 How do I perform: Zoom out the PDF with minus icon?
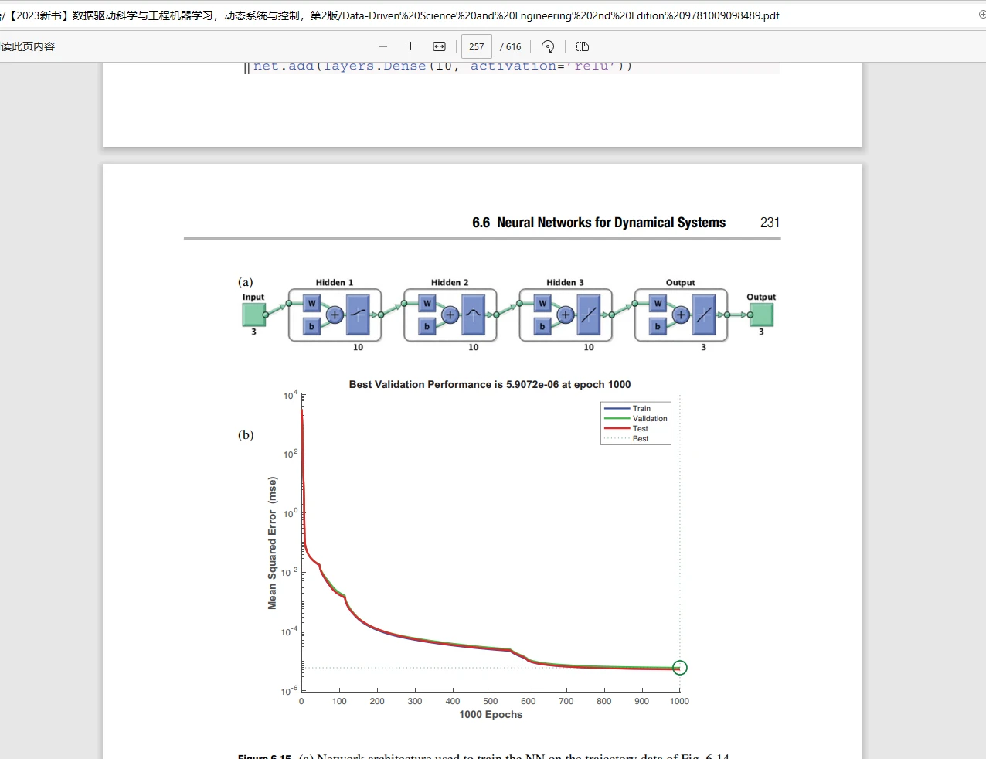[x=383, y=46]
